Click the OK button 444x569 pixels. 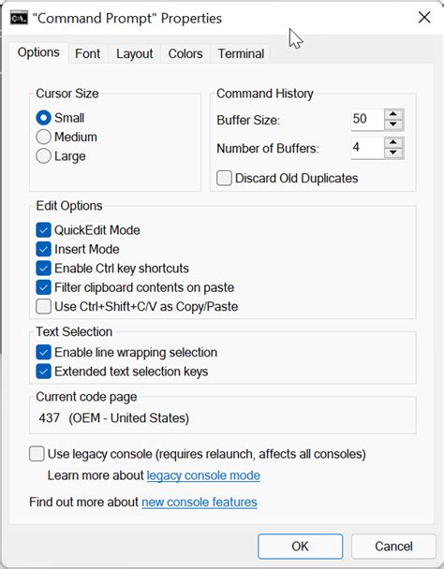(x=300, y=547)
